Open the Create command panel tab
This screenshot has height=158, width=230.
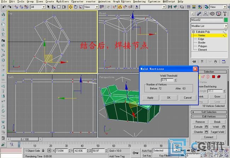click(x=192, y=14)
